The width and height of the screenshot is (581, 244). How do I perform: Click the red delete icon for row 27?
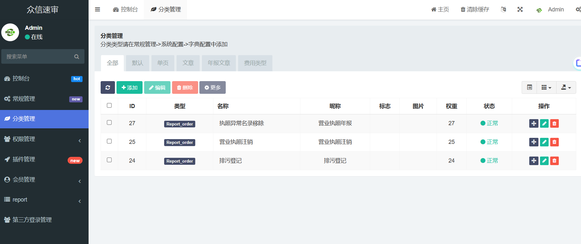(x=554, y=124)
